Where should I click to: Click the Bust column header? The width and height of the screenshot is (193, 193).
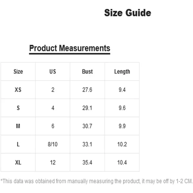[87, 71]
